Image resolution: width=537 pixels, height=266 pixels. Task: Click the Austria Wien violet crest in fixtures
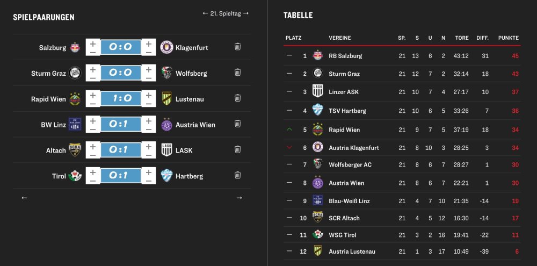point(166,124)
